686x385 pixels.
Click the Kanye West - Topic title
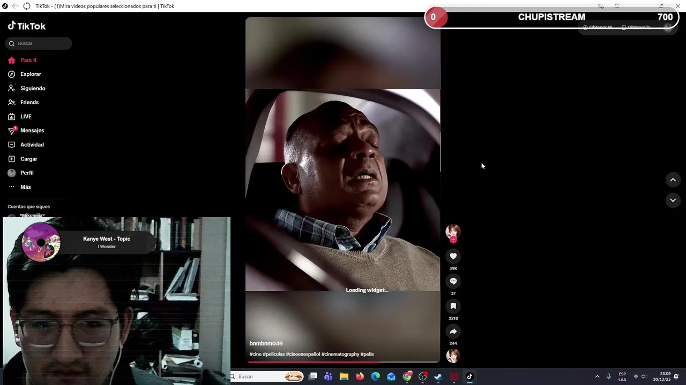tap(107, 239)
